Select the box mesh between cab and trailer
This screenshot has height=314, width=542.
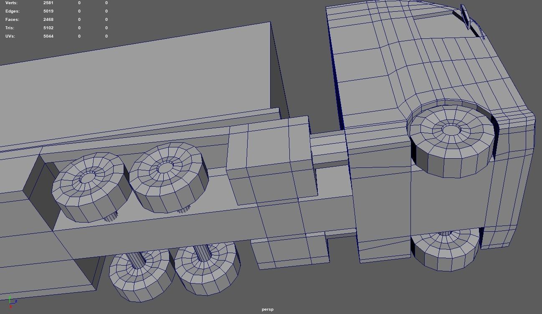point(271,161)
